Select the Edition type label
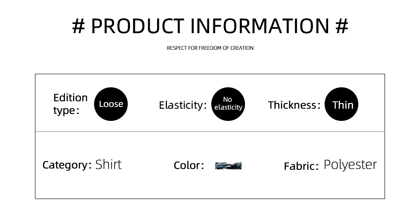The image size is (420, 213). tap(70, 104)
